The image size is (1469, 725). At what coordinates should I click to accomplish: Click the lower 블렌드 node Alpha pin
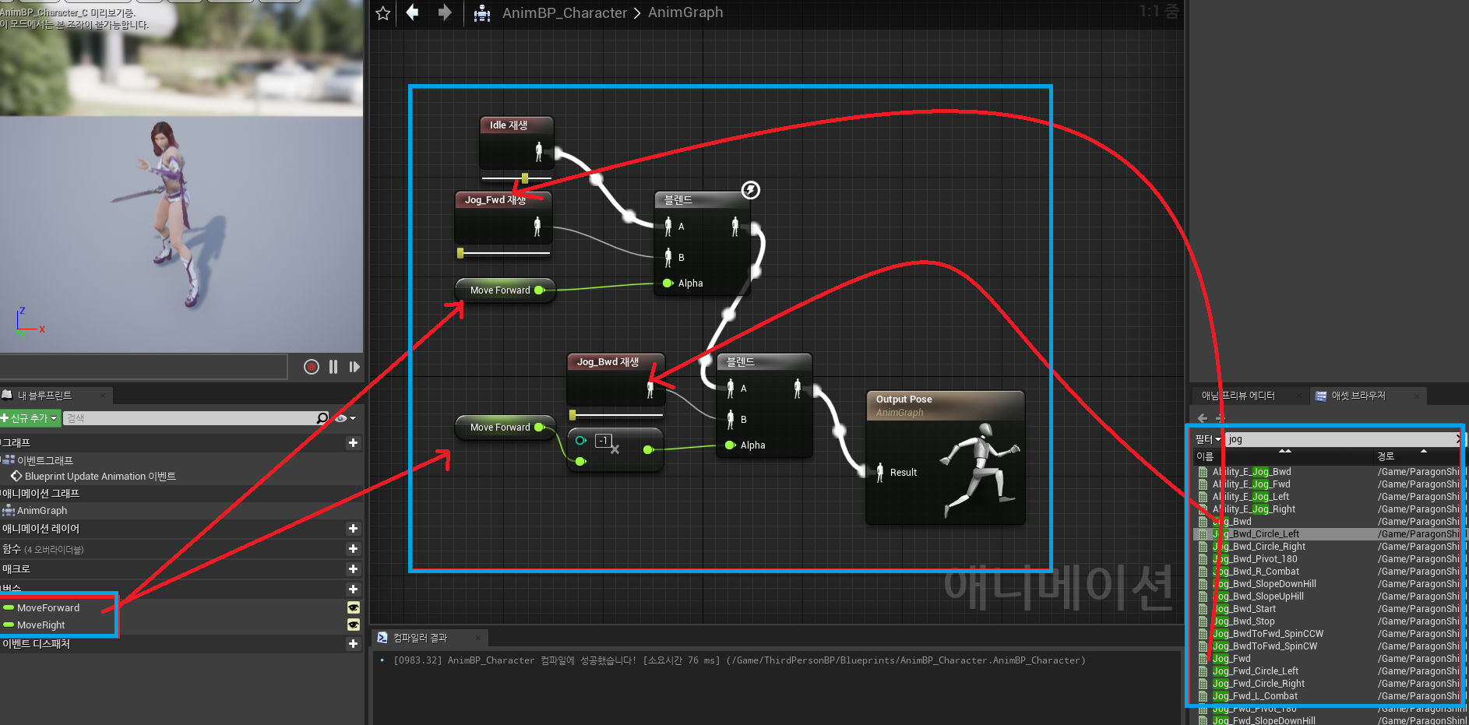click(730, 445)
